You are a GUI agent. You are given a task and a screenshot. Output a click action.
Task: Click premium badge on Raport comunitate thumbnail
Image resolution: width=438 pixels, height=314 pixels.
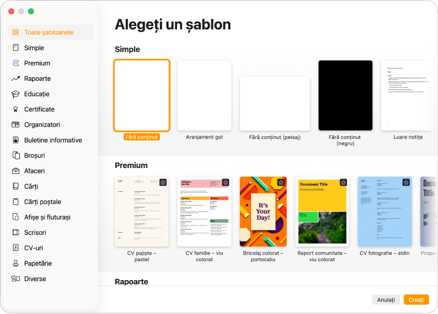(344, 183)
